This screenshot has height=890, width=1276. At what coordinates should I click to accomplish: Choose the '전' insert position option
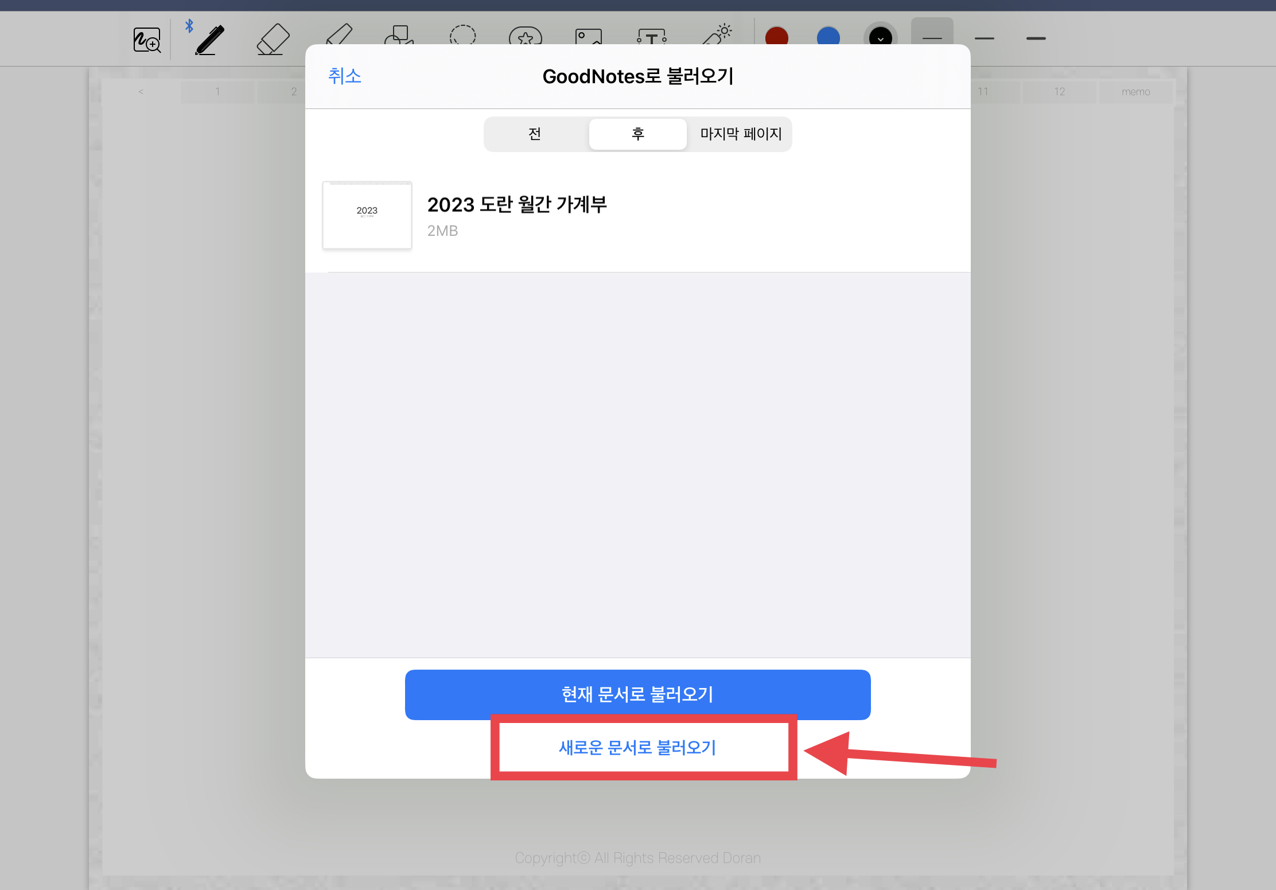(x=535, y=134)
